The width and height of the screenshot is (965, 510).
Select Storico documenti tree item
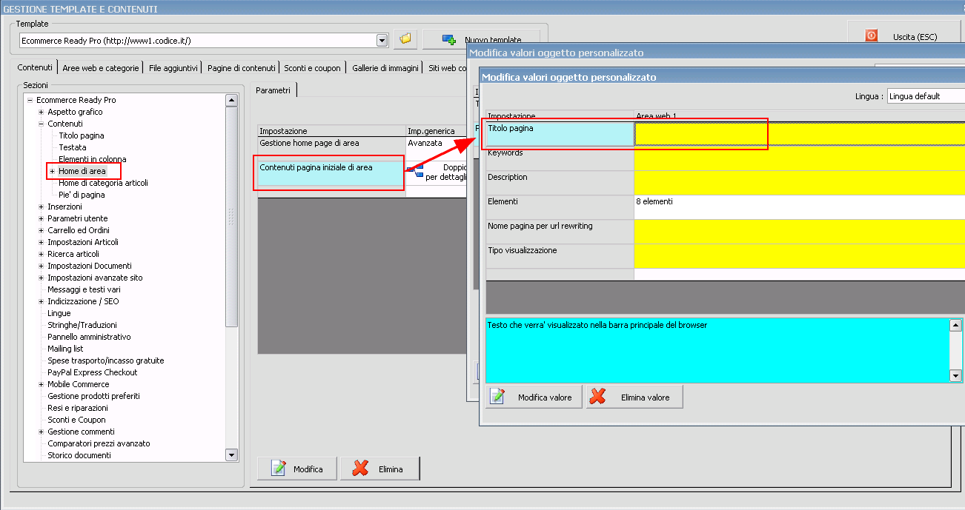point(79,455)
